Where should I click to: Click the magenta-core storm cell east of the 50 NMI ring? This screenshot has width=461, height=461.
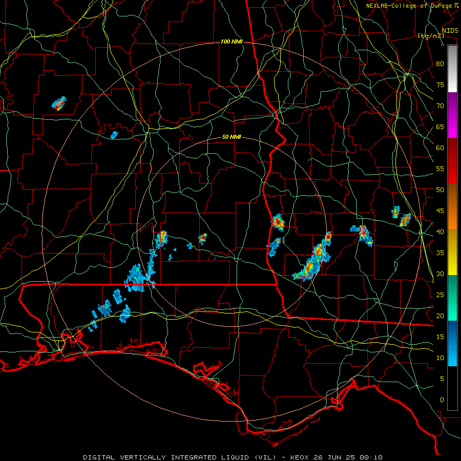click(363, 234)
